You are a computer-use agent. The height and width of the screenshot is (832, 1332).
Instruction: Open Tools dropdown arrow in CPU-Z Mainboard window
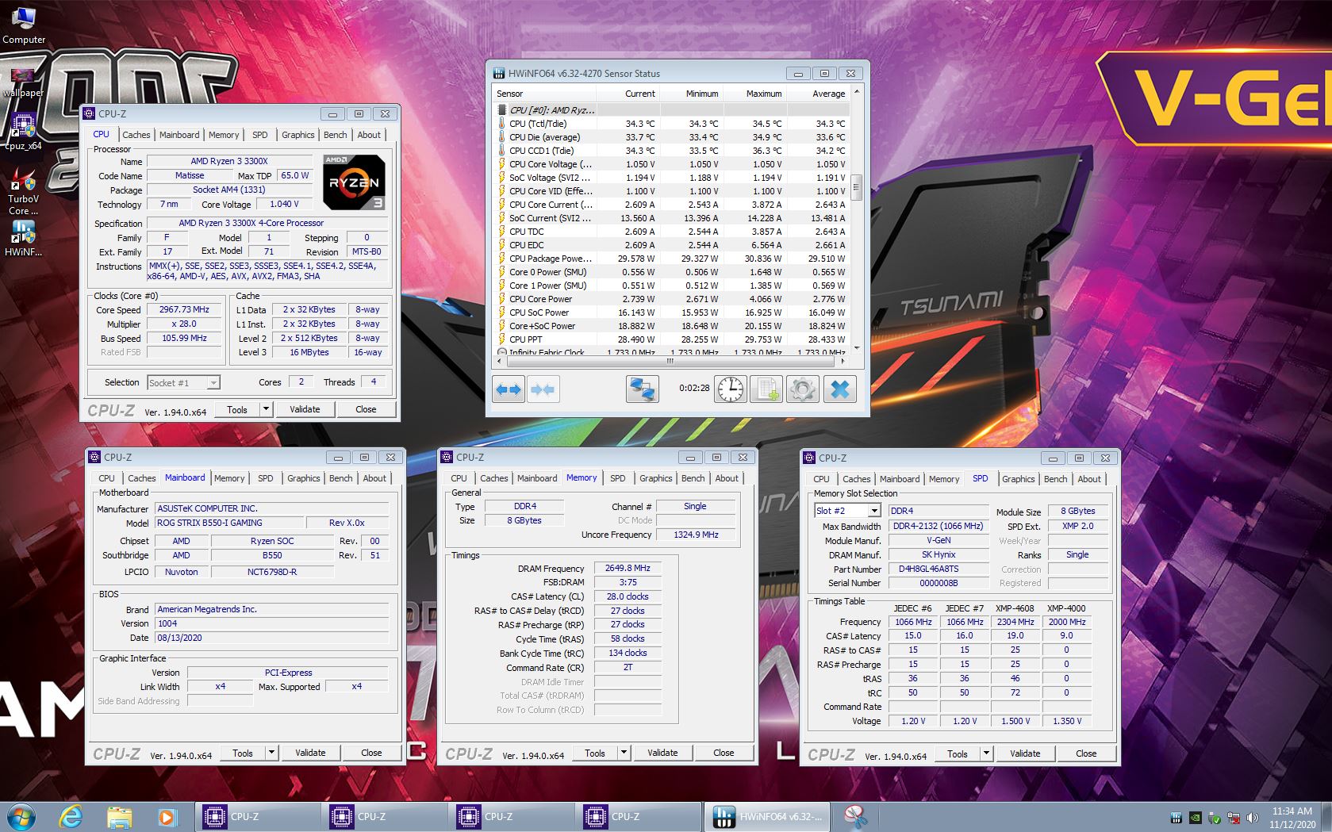tap(272, 753)
